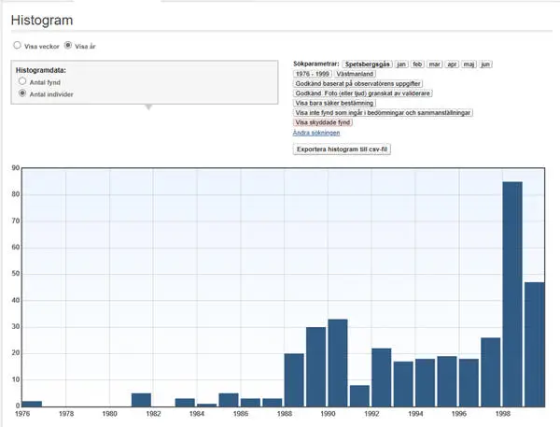Open the 'Ändra sökningen' link

316,133
